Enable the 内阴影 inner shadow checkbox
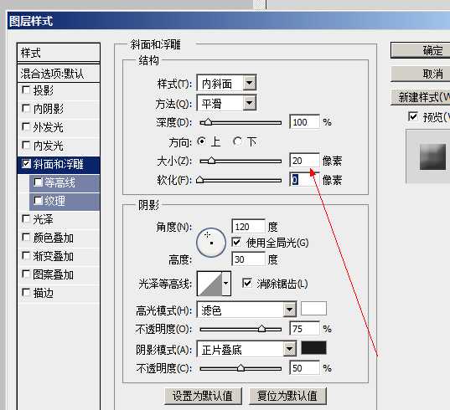This screenshot has height=410, width=450. coord(26,109)
